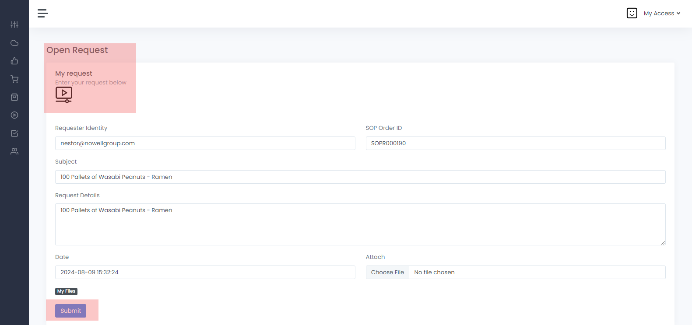Open the users icon in the sidebar
This screenshot has height=325, width=692.
click(x=14, y=151)
